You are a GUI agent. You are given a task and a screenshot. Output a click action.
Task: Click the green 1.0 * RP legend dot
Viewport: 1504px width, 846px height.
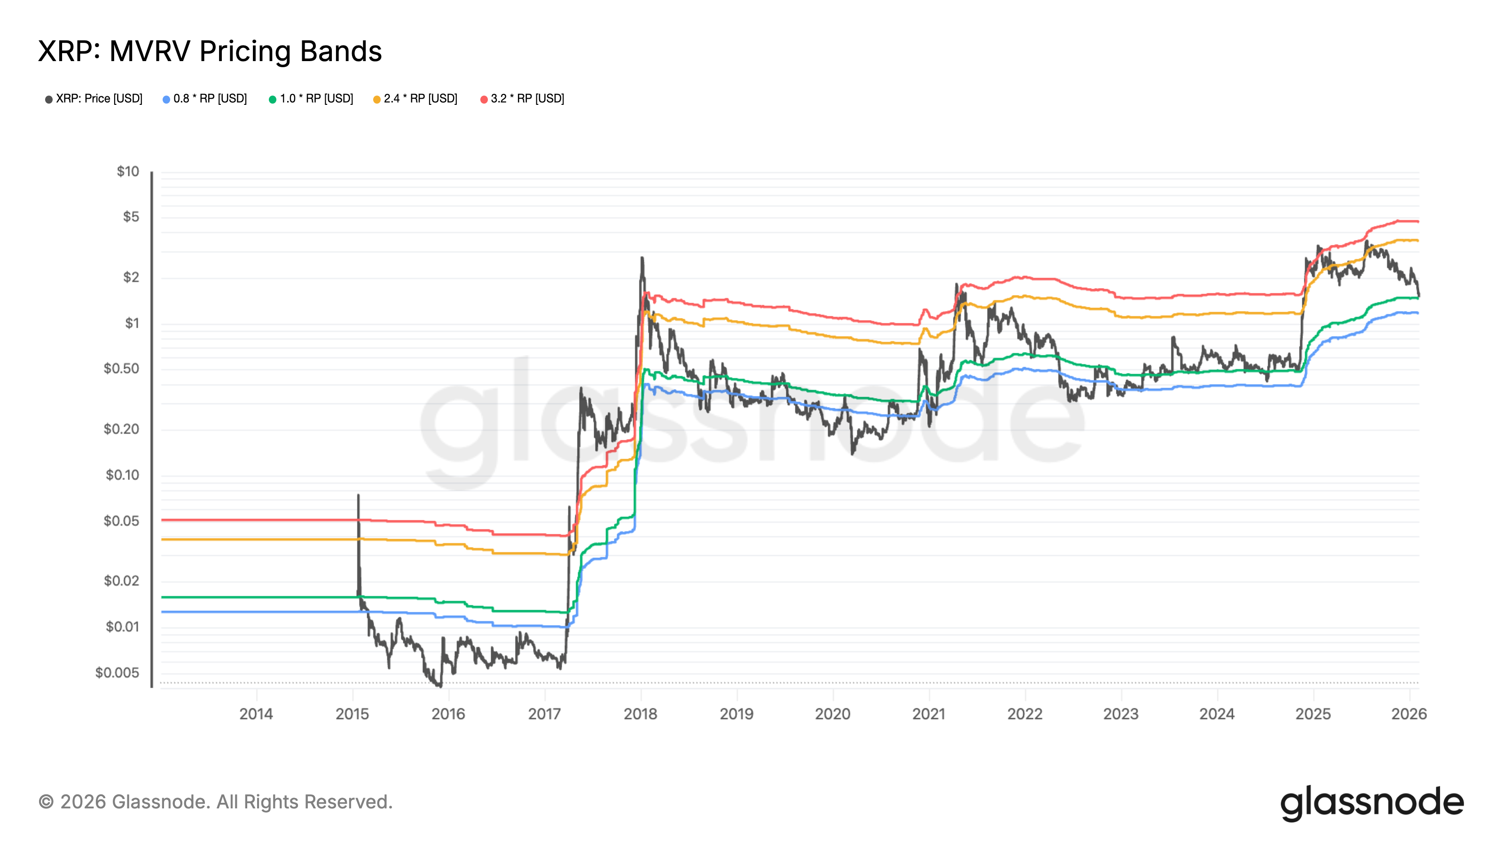pyautogui.click(x=273, y=99)
